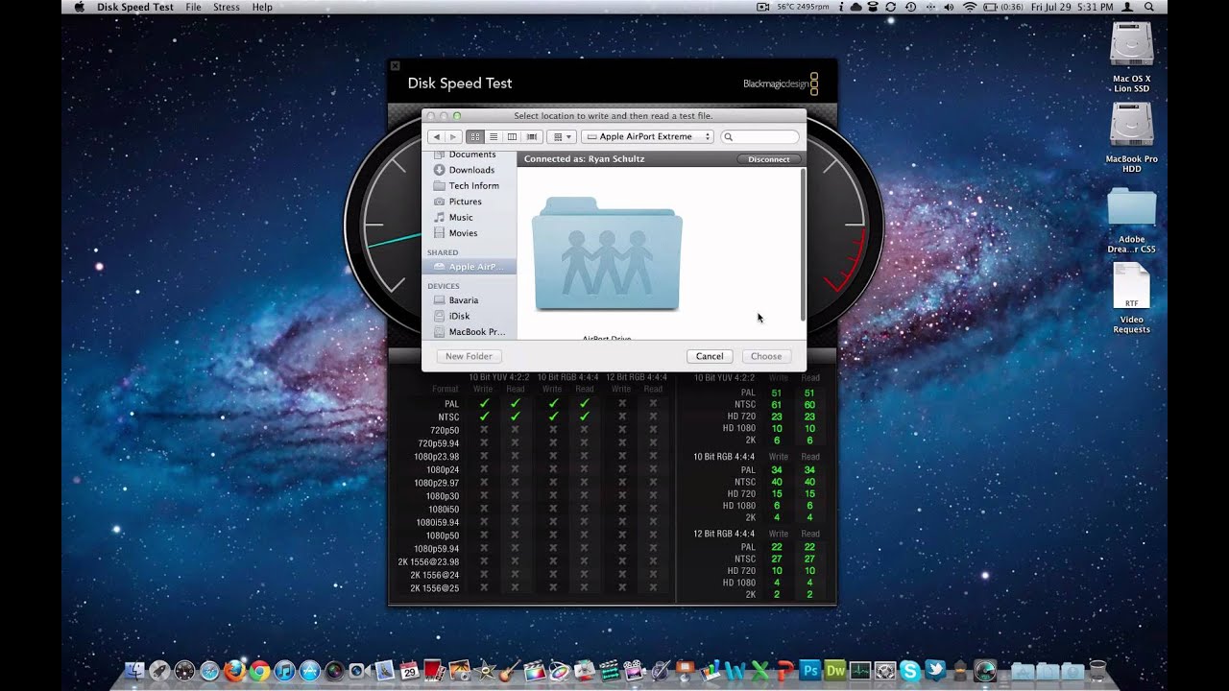Open the volume control in menu bar

(949, 7)
